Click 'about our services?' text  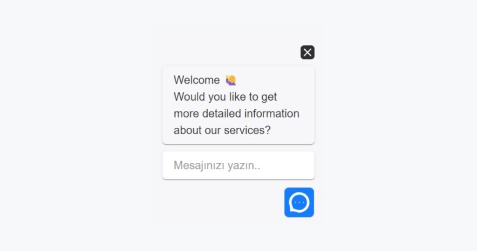tap(222, 130)
